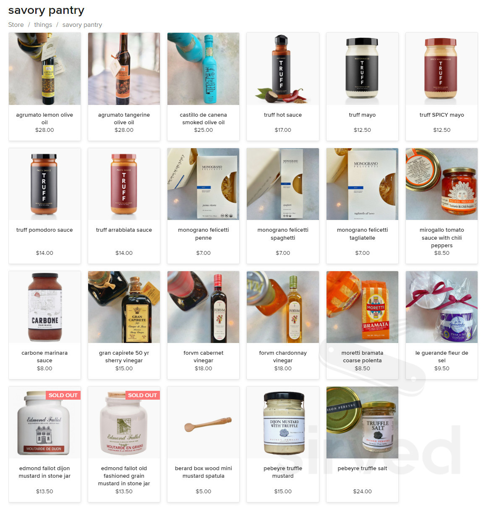This screenshot has width=486, height=513.
Task: Open the agrumato lemon olive oil title
Action: pyautogui.click(x=44, y=118)
